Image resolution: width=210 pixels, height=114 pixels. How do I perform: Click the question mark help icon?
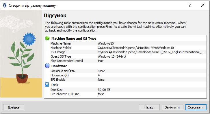click(x=190, y=5)
